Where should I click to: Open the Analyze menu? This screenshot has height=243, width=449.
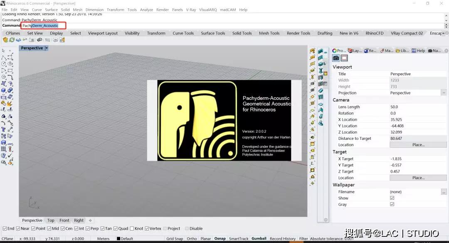(x=146, y=10)
